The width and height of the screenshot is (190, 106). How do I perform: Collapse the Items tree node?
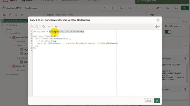point(15,46)
